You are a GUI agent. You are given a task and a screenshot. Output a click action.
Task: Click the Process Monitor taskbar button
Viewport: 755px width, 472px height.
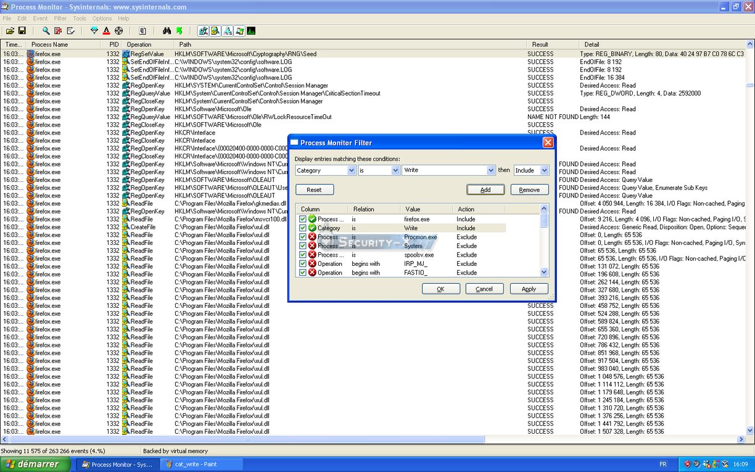coord(117,464)
